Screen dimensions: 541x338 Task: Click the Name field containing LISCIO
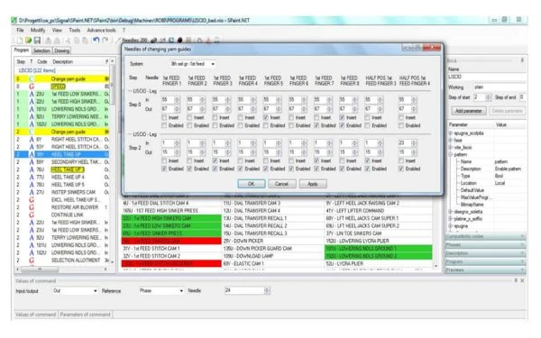[487, 77]
